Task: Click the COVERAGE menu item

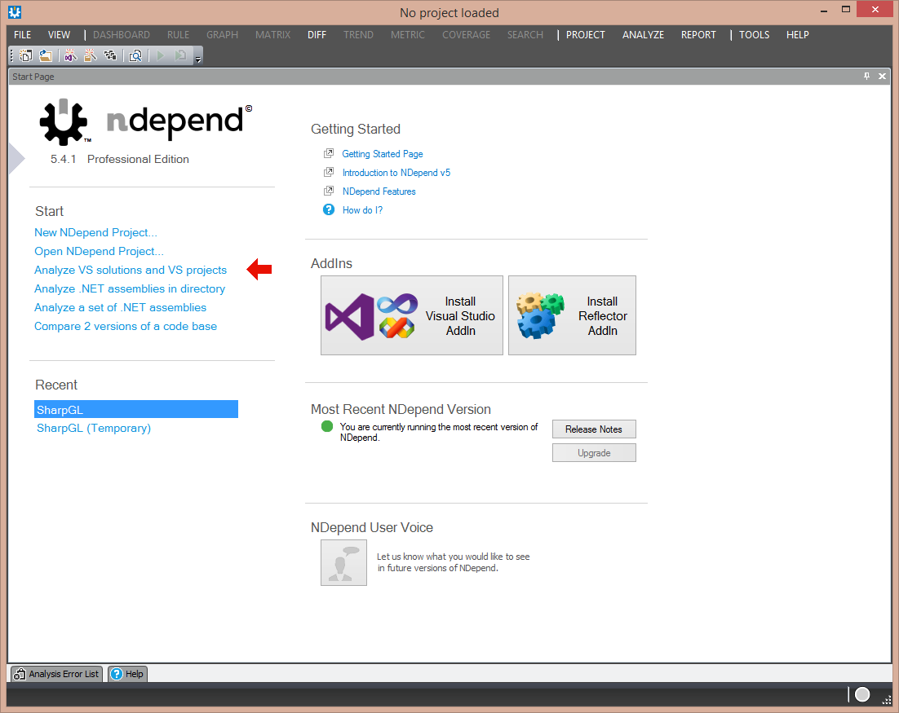Action: coord(466,35)
